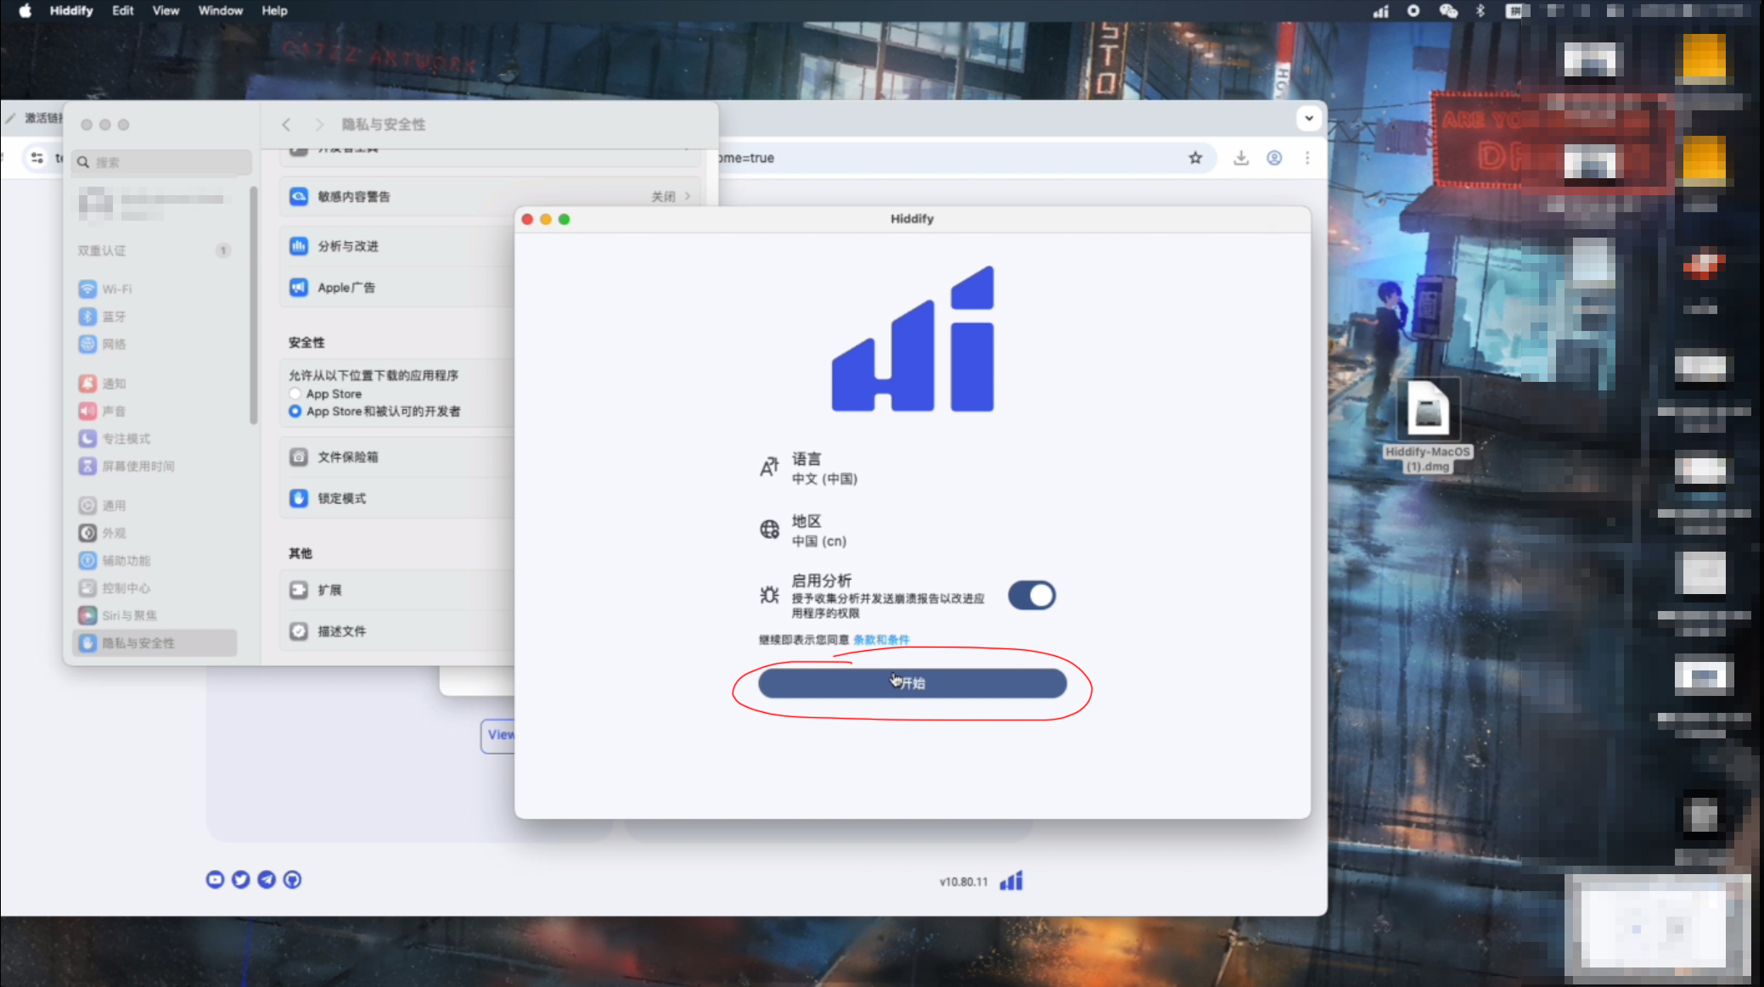Open browser downloads icon

click(x=1241, y=158)
